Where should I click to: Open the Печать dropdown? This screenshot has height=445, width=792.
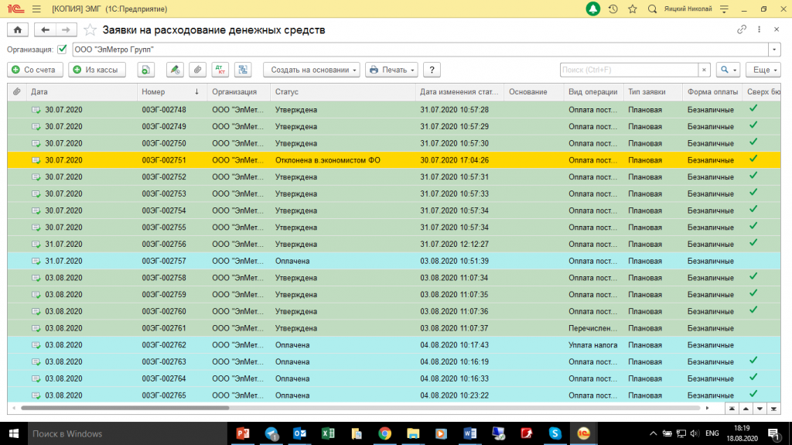391,70
